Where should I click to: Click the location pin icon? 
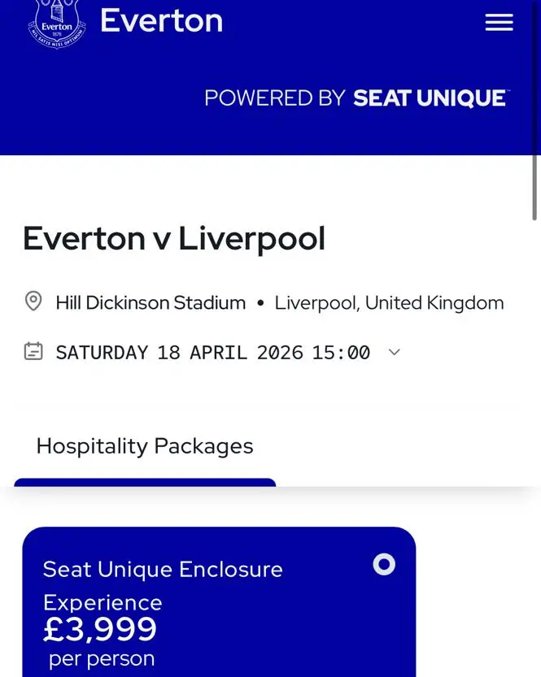point(33,302)
